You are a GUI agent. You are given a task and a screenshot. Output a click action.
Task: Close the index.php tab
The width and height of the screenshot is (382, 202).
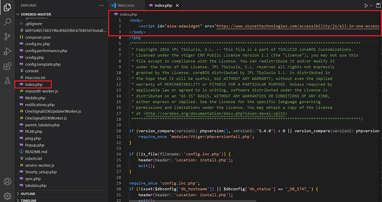coord(177,5)
